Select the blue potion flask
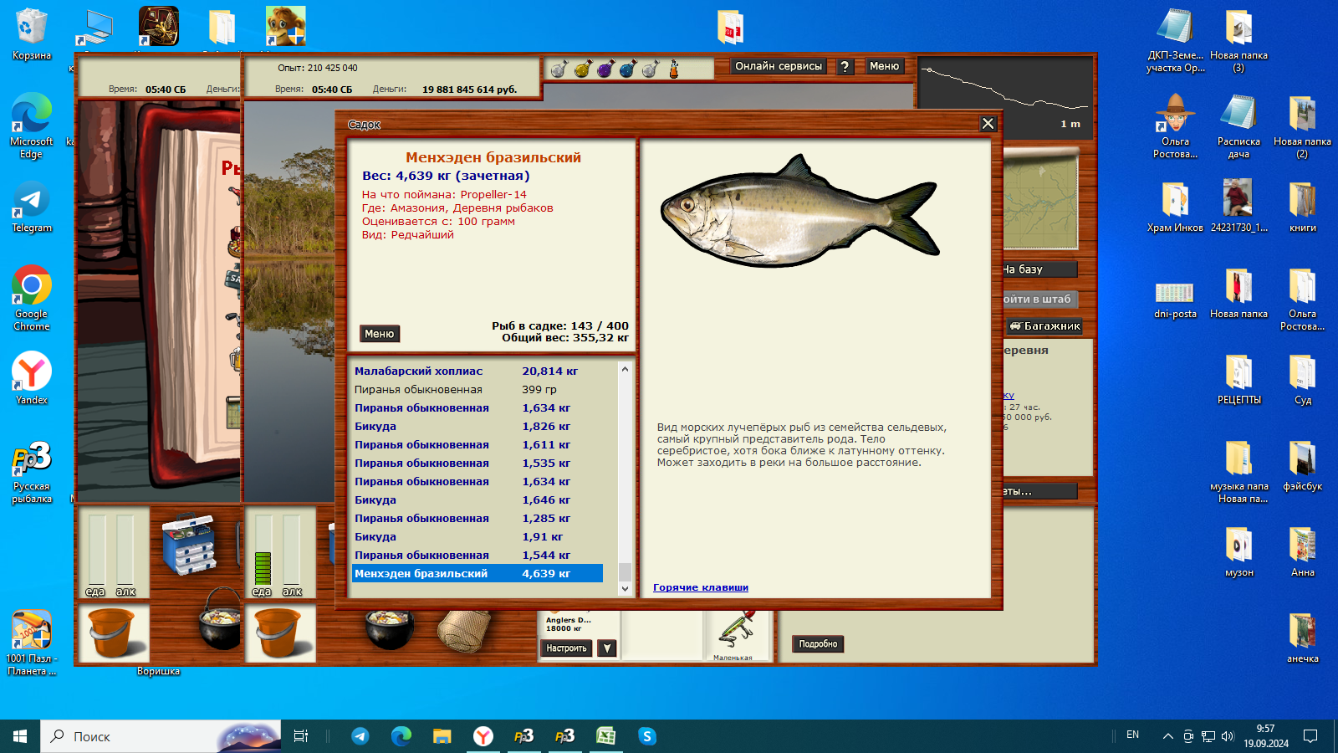Viewport: 1338px width, 753px height. (628, 69)
